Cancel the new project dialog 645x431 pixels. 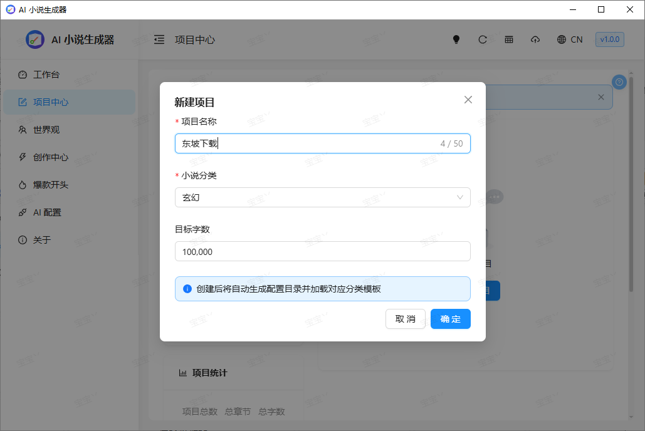click(x=405, y=319)
